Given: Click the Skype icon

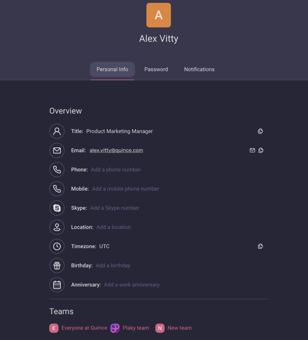Looking at the screenshot, I should 57,208.
